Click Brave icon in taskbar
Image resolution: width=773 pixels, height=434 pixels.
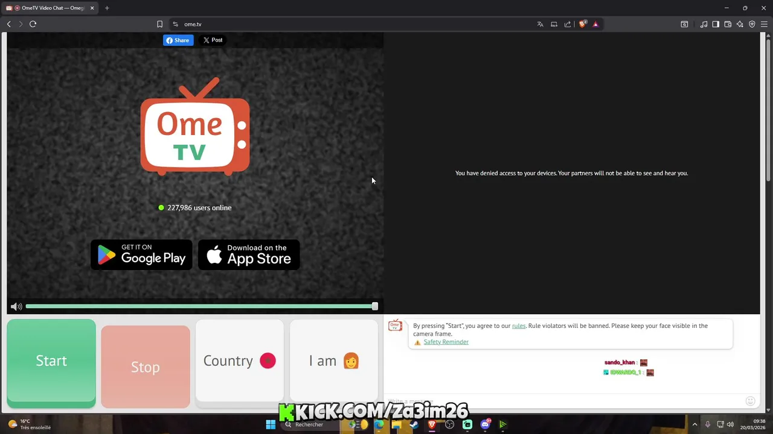coord(432,424)
